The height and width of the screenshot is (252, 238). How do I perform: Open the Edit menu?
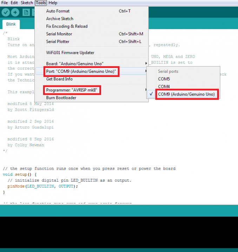click(x=14, y=3)
